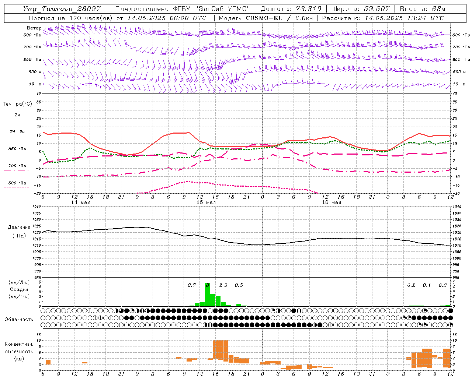Click the 0.1 precipitation amount
Viewport: 472px width, 377px height.
(427, 285)
